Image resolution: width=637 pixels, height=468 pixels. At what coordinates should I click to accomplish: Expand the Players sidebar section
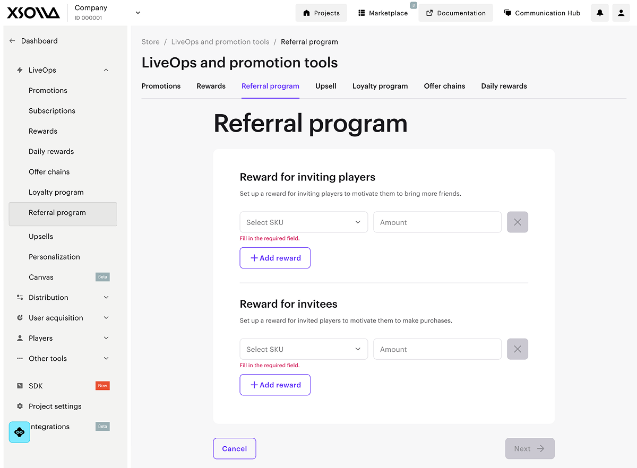106,338
